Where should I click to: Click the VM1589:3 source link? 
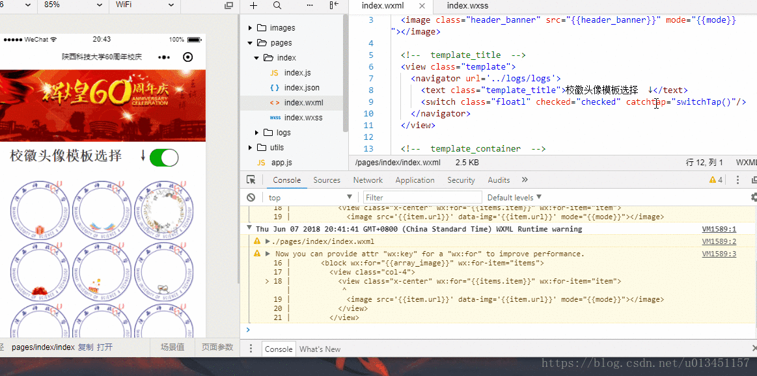(719, 254)
